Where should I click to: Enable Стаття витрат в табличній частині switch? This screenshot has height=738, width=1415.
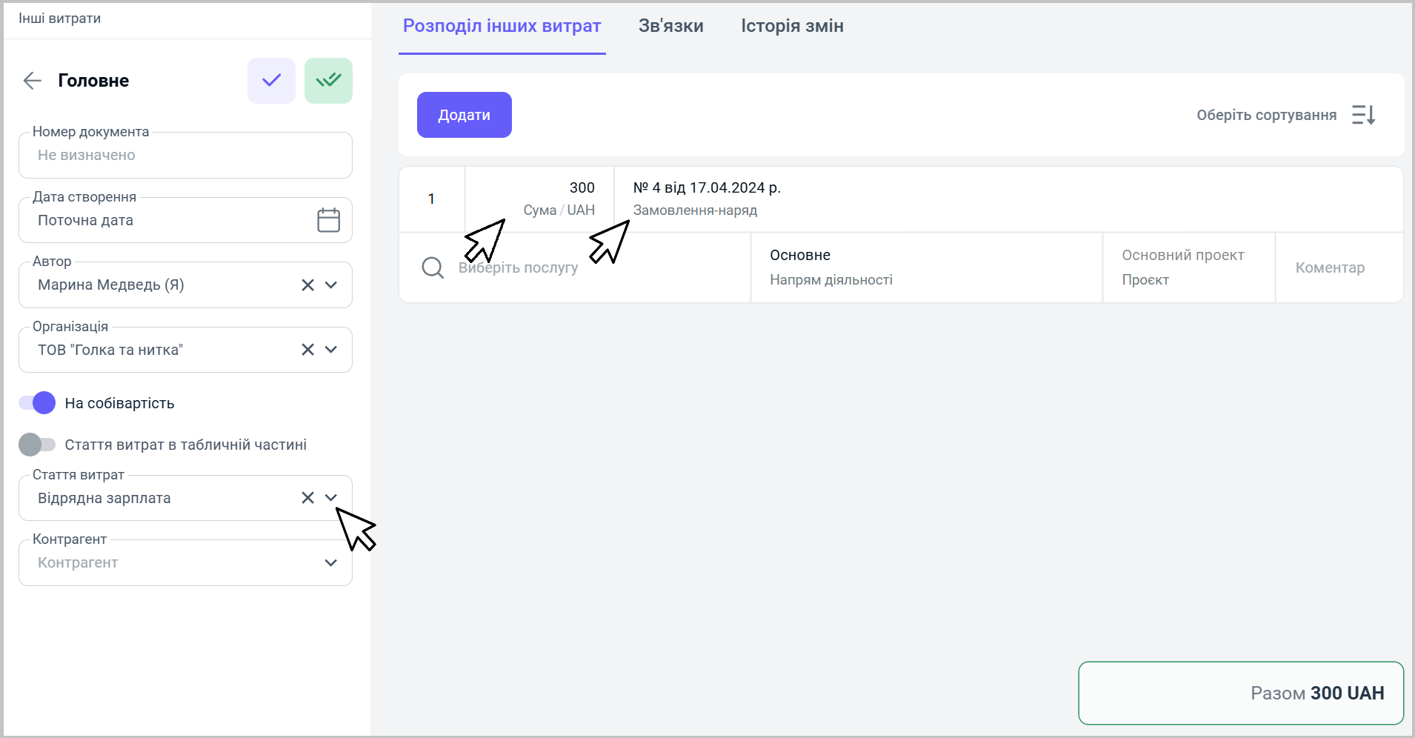pos(37,445)
